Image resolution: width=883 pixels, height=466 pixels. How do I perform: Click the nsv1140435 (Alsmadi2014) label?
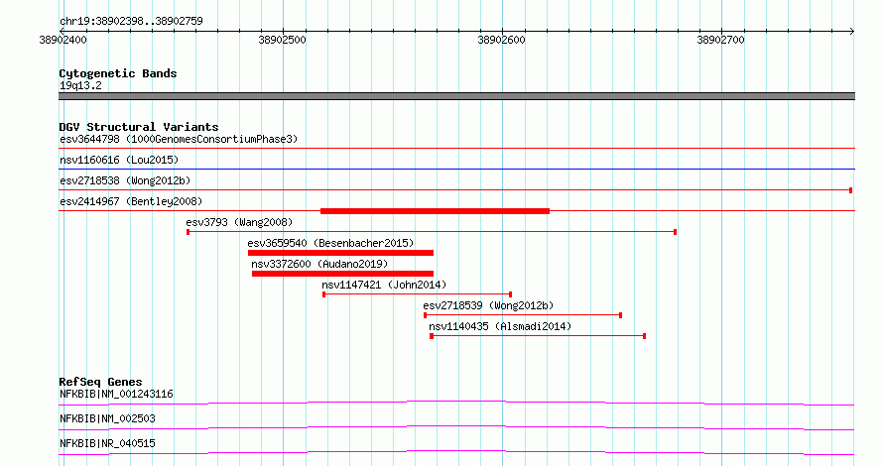500,326
